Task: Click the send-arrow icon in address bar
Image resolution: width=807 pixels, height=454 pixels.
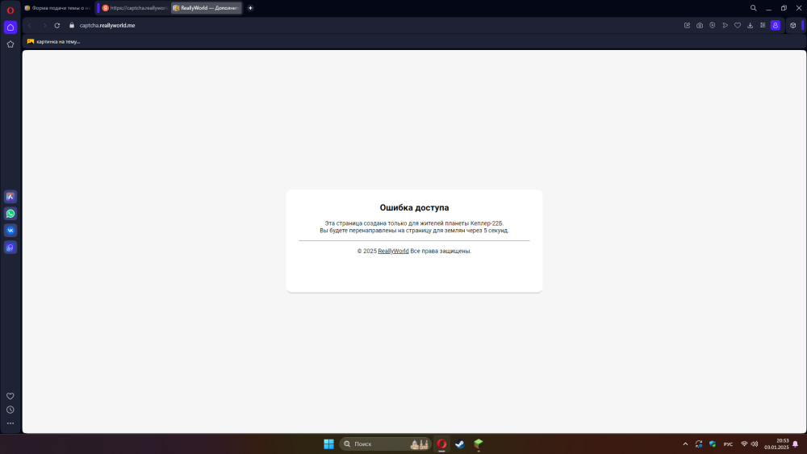Action: pyautogui.click(x=725, y=25)
